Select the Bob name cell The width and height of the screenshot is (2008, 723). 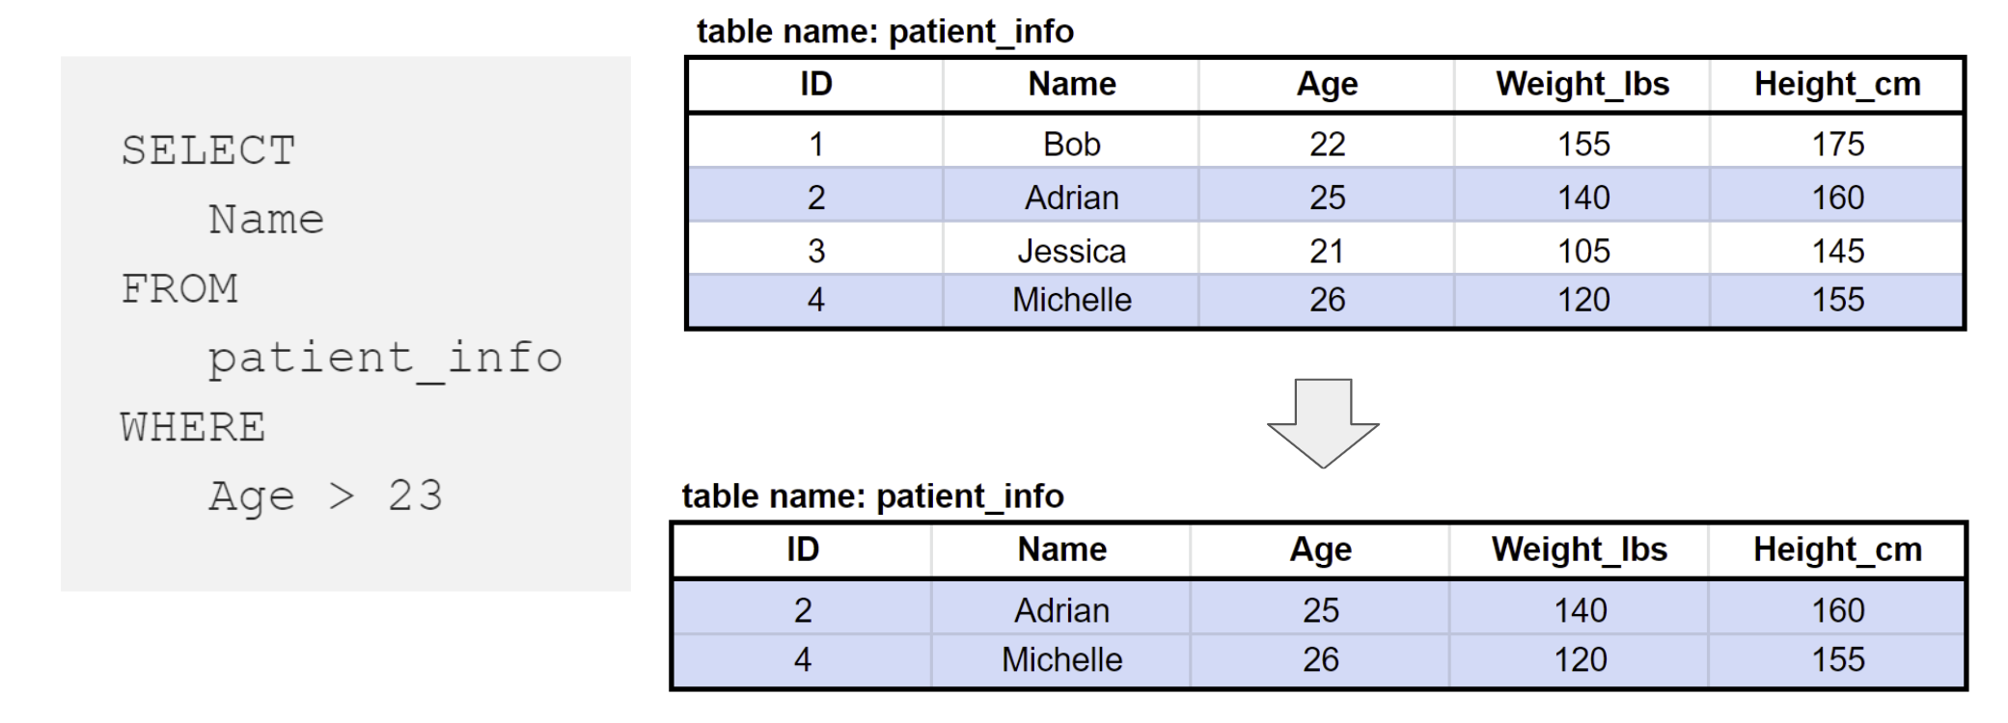tap(1071, 145)
